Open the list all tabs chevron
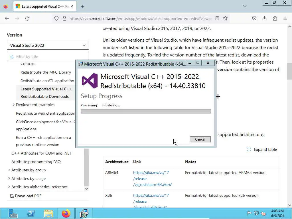 pos(245,6)
